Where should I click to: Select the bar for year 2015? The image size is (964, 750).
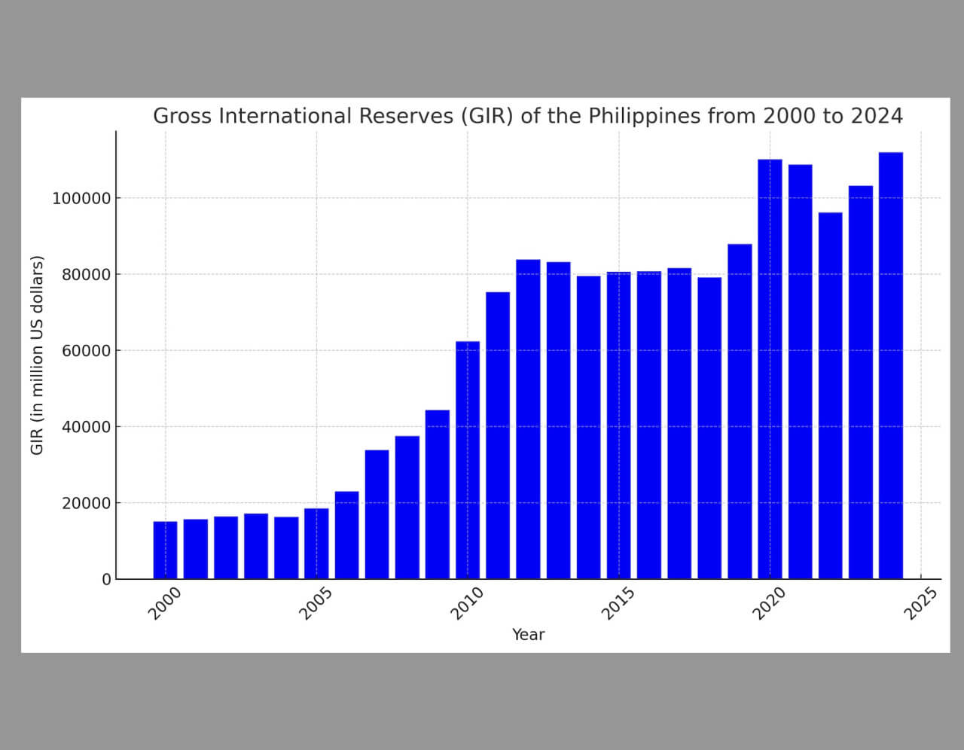619,425
